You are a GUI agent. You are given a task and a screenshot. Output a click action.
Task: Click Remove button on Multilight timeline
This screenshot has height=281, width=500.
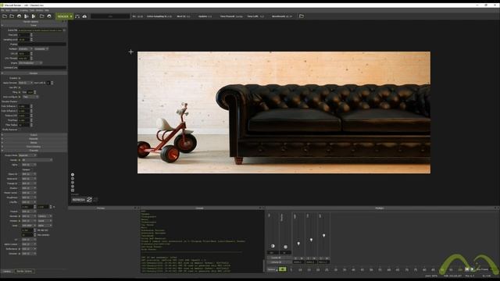coord(272,269)
